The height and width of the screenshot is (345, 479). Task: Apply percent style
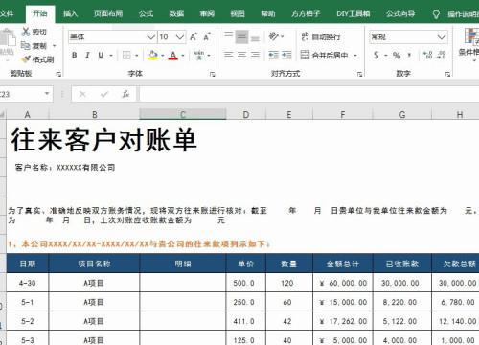(397, 56)
